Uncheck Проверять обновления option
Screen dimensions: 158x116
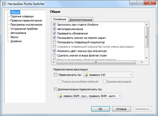pyautogui.click(x=54, y=33)
